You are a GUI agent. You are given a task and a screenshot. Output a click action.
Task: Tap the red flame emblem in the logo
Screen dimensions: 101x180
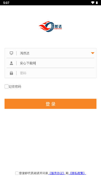[x=44, y=26]
